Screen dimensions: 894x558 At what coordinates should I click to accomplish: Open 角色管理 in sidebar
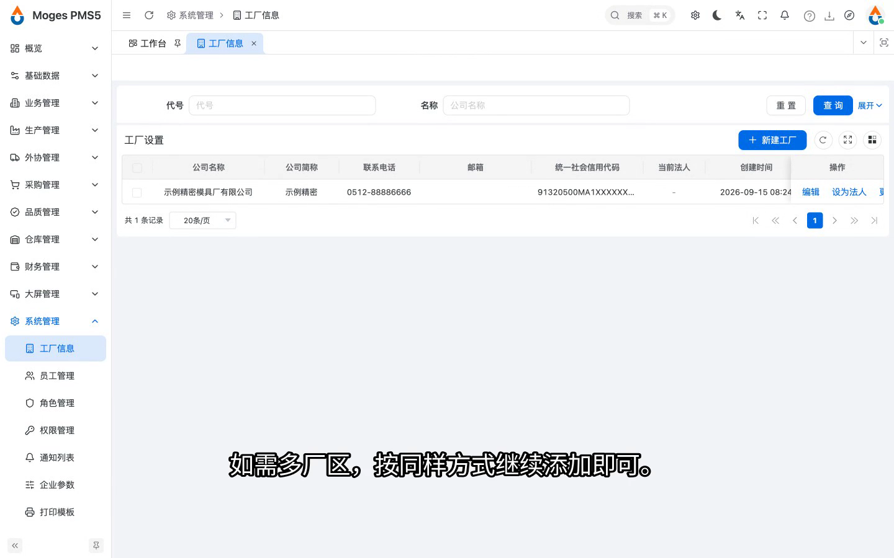pos(55,403)
